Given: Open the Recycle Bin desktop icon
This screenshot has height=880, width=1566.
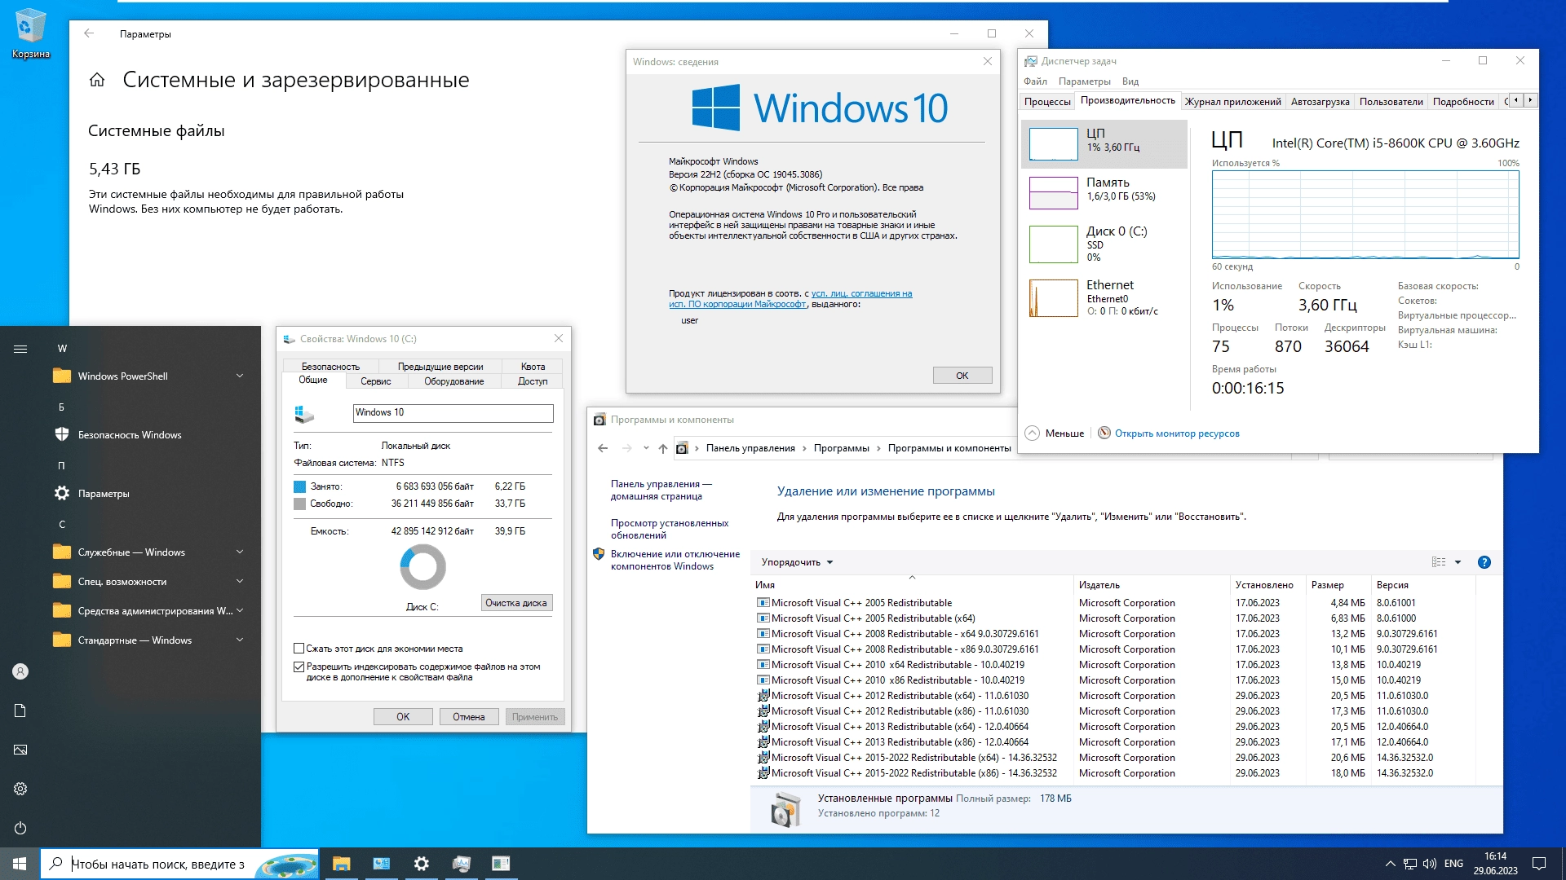Looking at the screenshot, I should click(30, 33).
